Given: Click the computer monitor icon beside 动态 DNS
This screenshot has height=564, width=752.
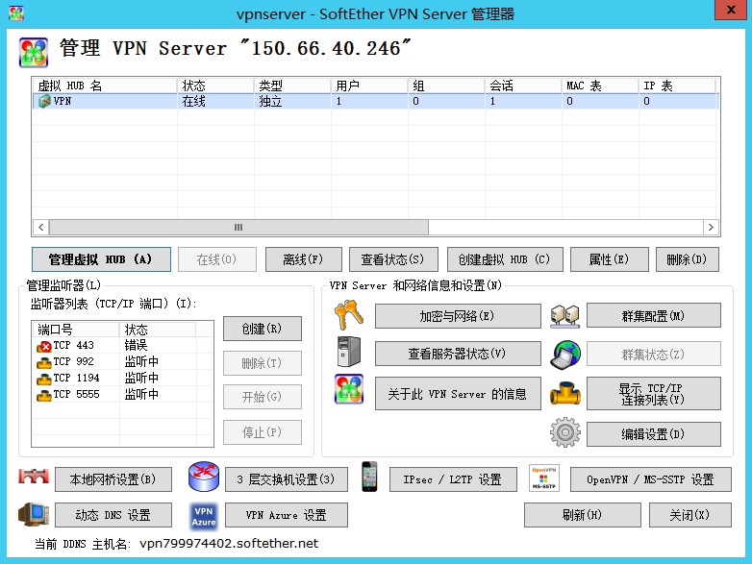Looking at the screenshot, I should (34, 515).
